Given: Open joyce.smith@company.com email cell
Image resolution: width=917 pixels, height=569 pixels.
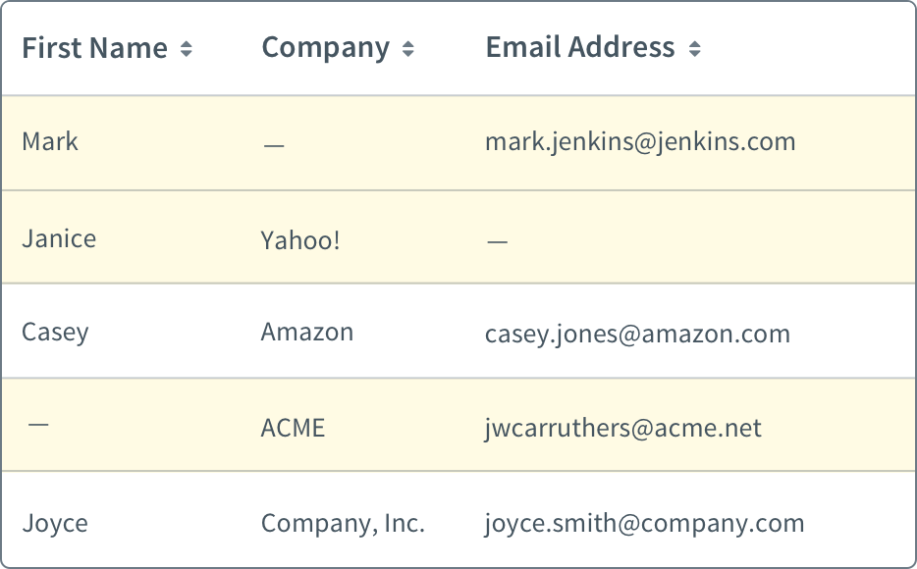Looking at the screenshot, I should 644,524.
